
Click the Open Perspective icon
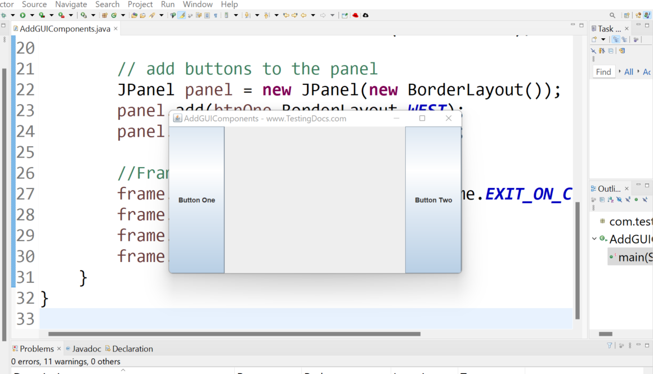pos(627,15)
